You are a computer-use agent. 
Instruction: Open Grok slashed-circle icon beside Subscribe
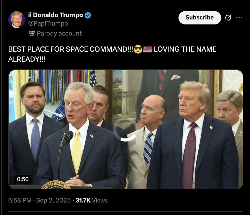tap(228, 17)
